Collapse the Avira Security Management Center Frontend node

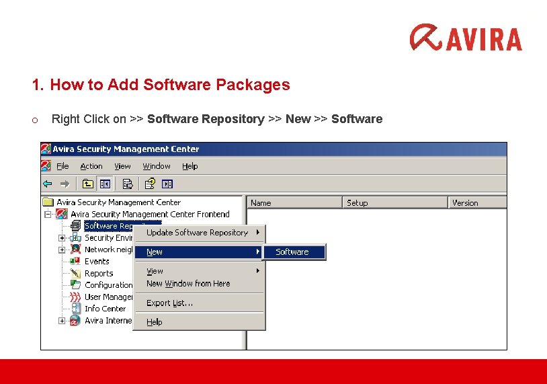[48, 214]
